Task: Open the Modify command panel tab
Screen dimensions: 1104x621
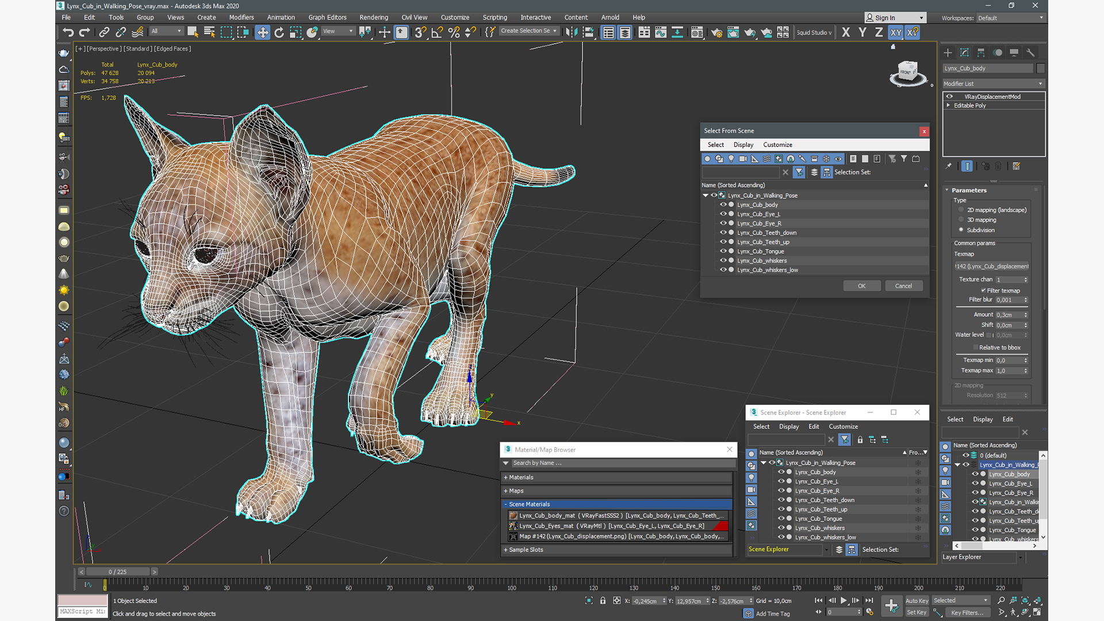Action: (964, 52)
